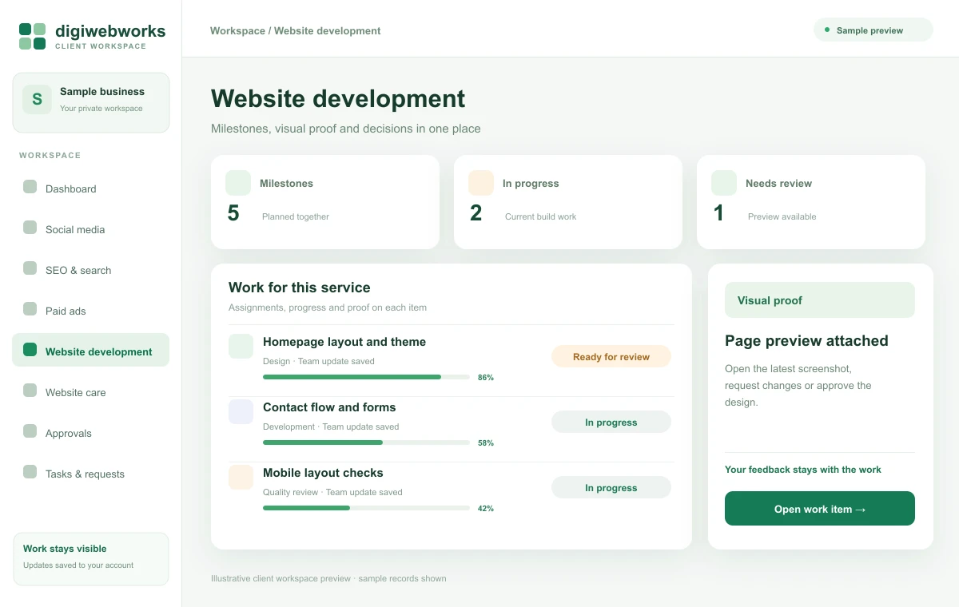Click Contact flow and forms title
The width and height of the screenshot is (959, 607).
329,407
